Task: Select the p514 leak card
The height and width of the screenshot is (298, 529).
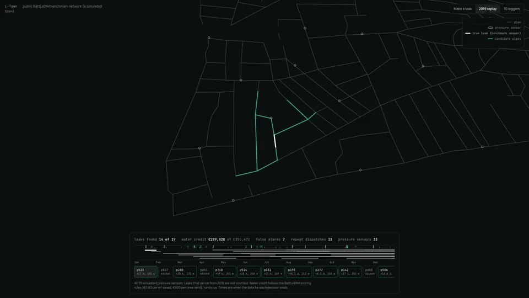Action: [249, 272]
